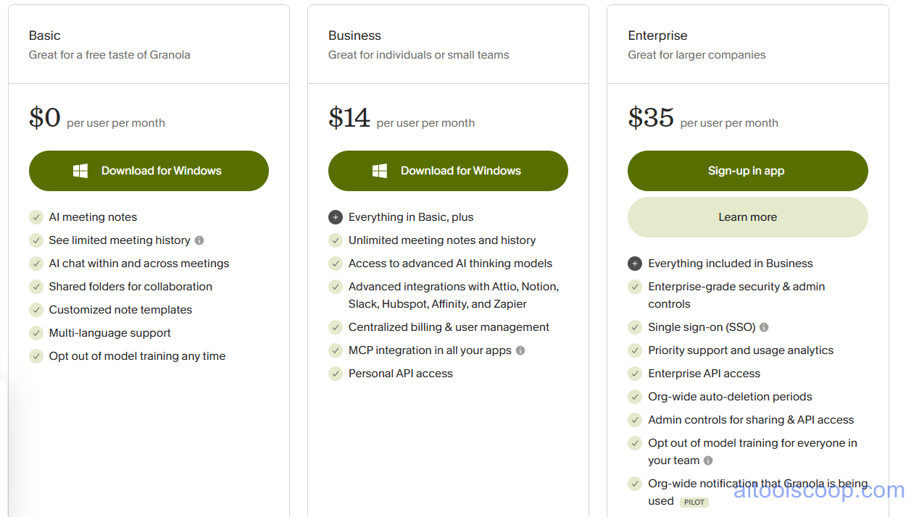Click Download for Windows under the Business plan
Image resolution: width=919 pixels, height=517 pixels.
[x=448, y=171]
